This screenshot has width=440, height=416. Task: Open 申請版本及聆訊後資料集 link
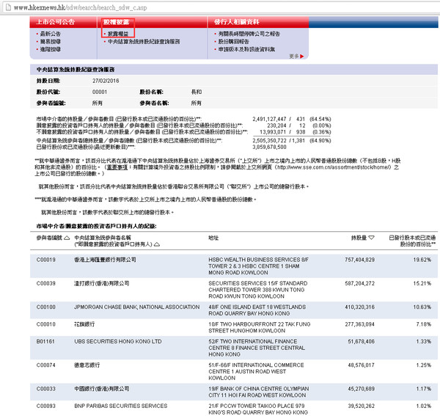tap(246, 49)
